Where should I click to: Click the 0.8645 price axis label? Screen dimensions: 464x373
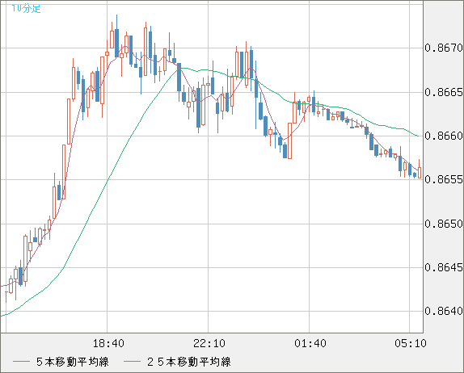[444, 267]
